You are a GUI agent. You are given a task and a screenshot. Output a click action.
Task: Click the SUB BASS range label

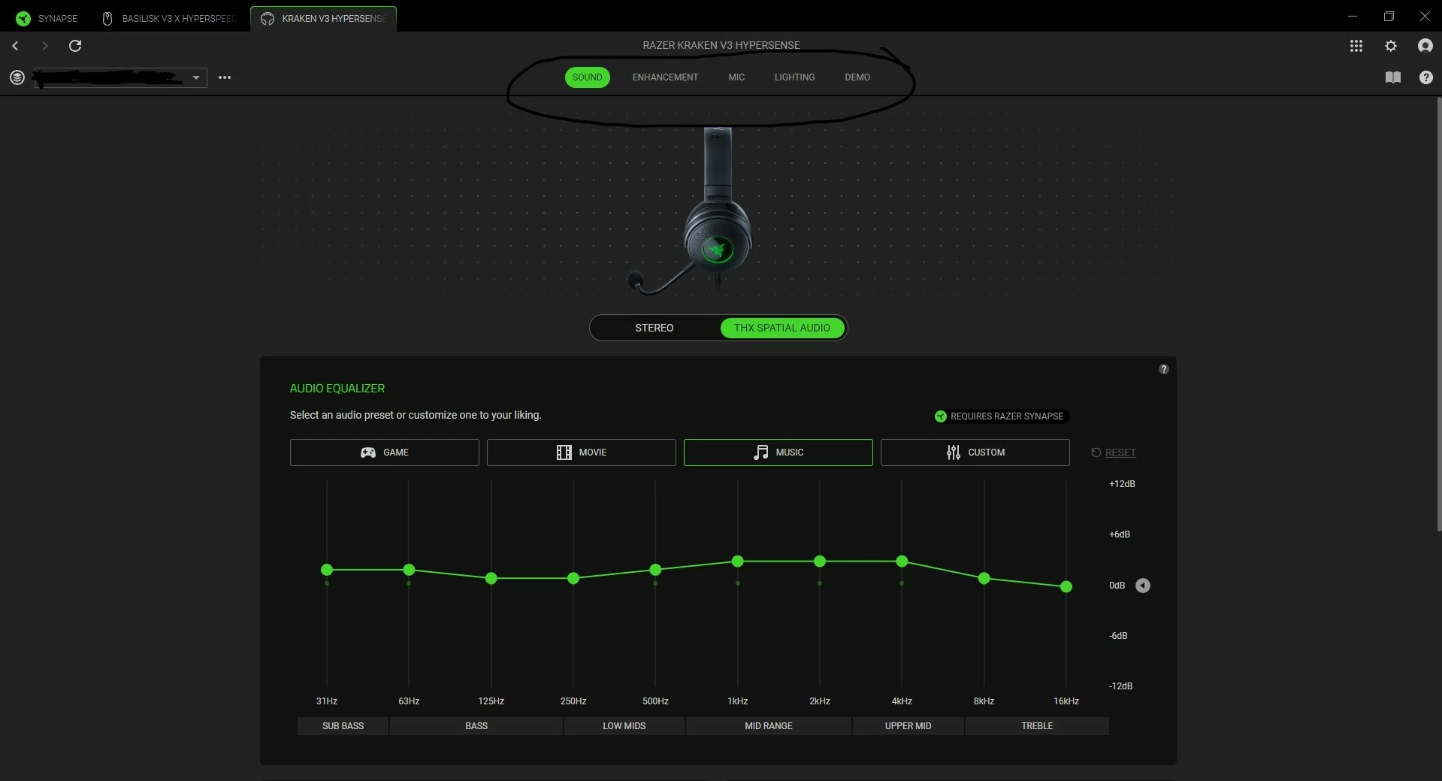(343, 726)
